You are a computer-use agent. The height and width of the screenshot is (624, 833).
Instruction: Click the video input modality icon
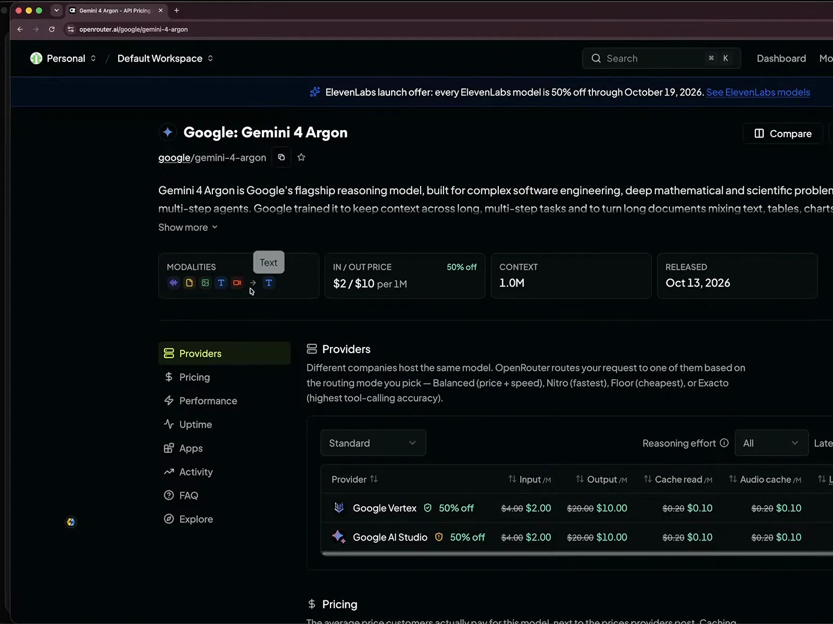pos(237,283)
